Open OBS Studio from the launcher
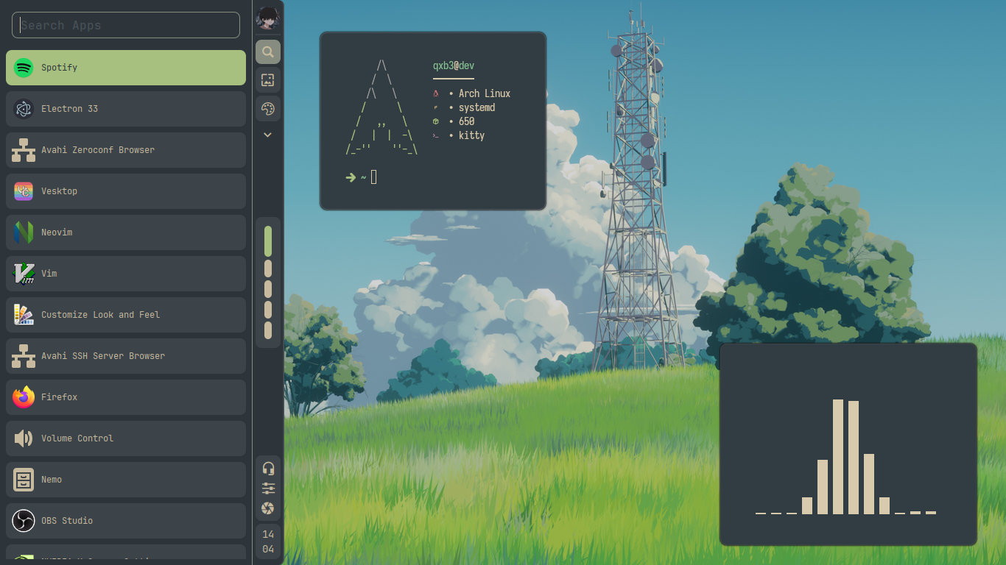 tap(125, 521)
